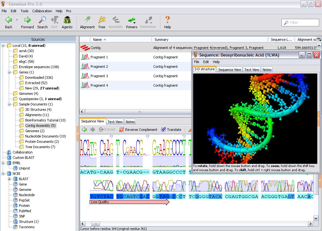Open the Tools menu
This screenshot has width=322, height=231.
(x=25, y=11)
